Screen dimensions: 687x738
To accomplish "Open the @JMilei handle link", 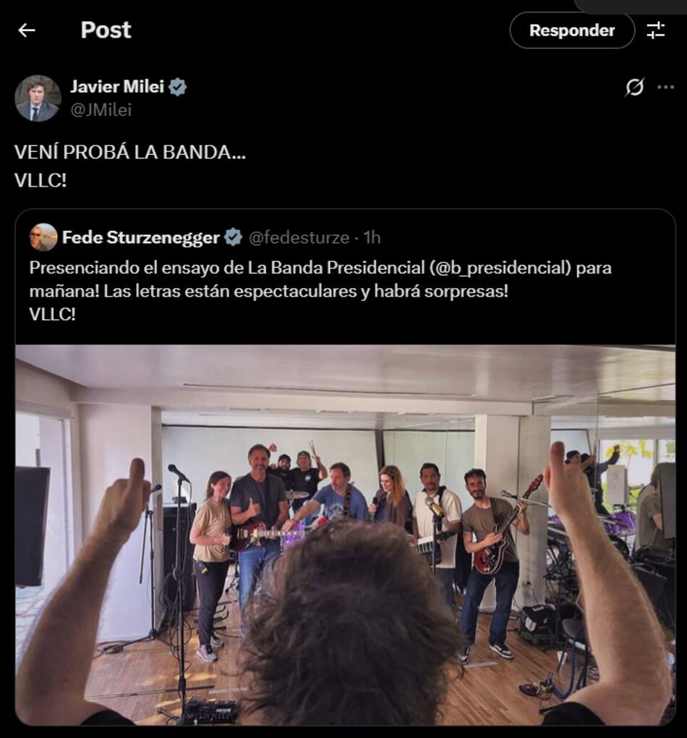I will [x=101, y=110].
